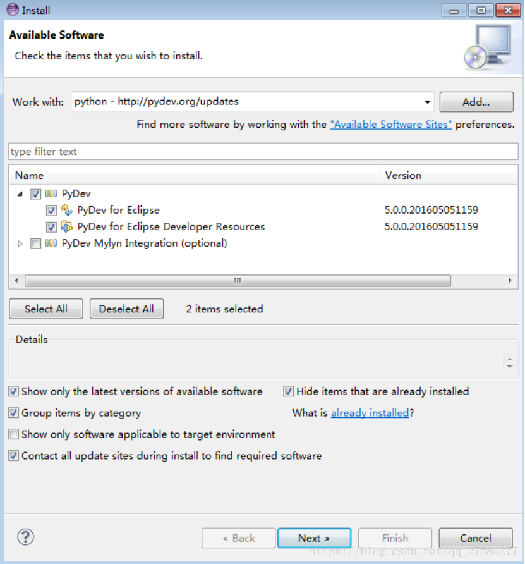Select the PyDev for Eclipse row label
This screenshot has width=525, height=564.
(118, 210)
